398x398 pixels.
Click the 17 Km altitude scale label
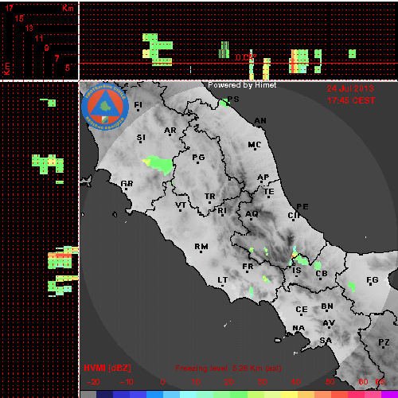[9, 8]
